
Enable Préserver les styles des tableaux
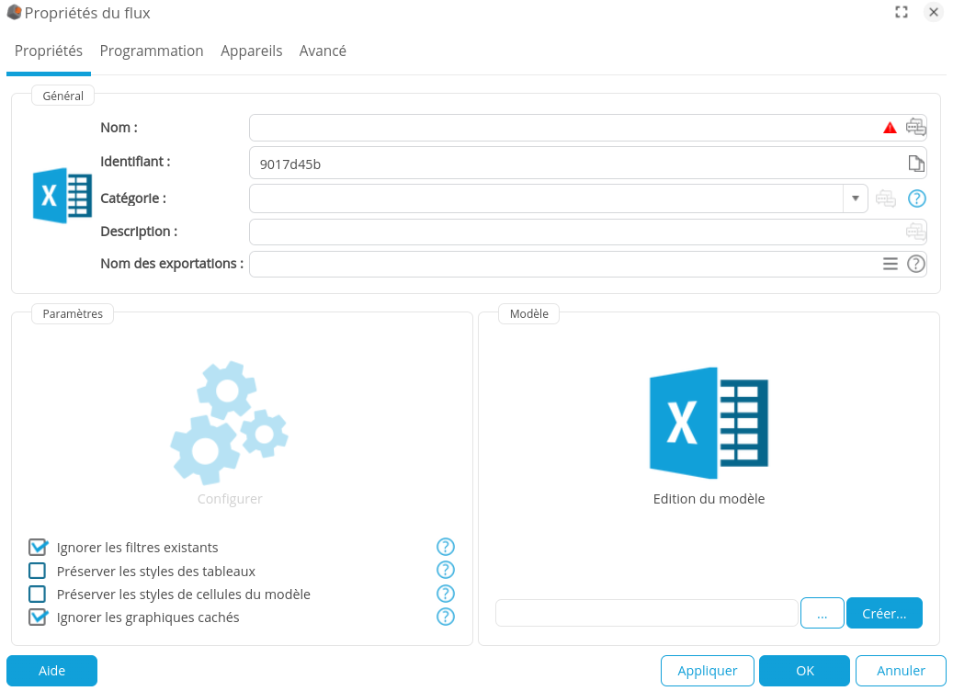[x=38, y=571]
